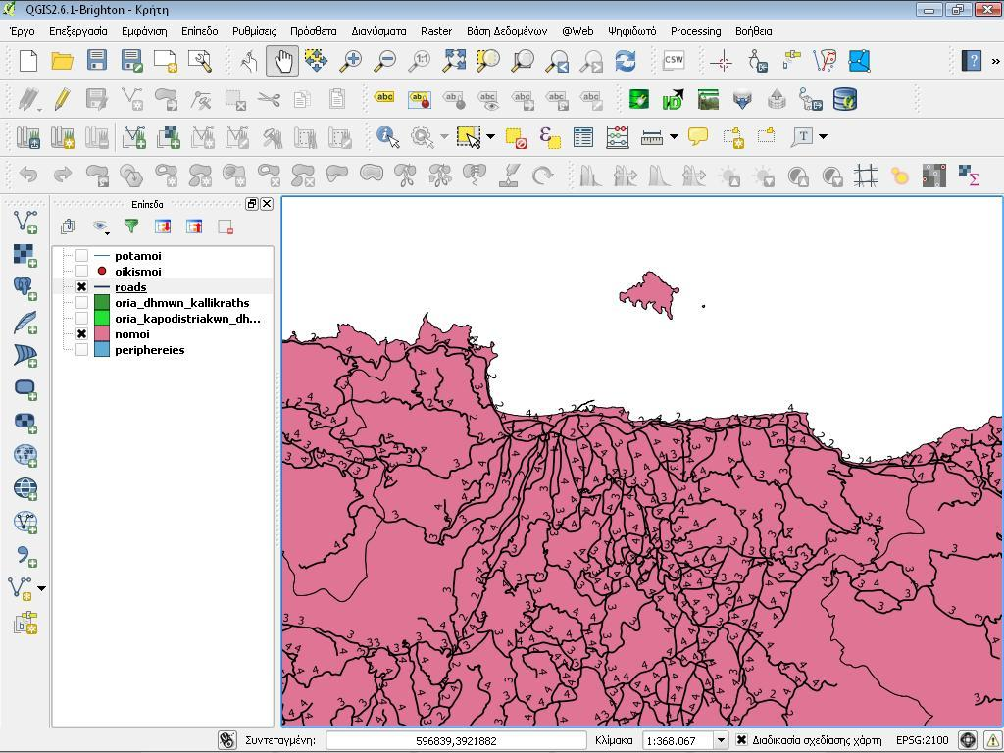Select the Measure ruler tool

[x=652, y=137]
